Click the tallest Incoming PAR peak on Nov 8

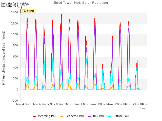62,14
